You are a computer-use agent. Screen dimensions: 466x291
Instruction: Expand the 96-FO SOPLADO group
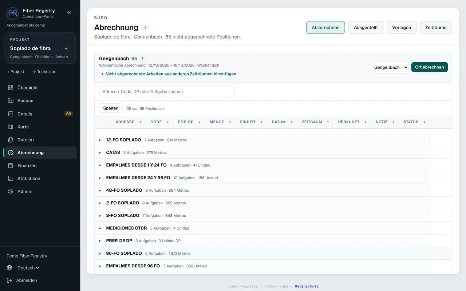(x=100, y=254)
